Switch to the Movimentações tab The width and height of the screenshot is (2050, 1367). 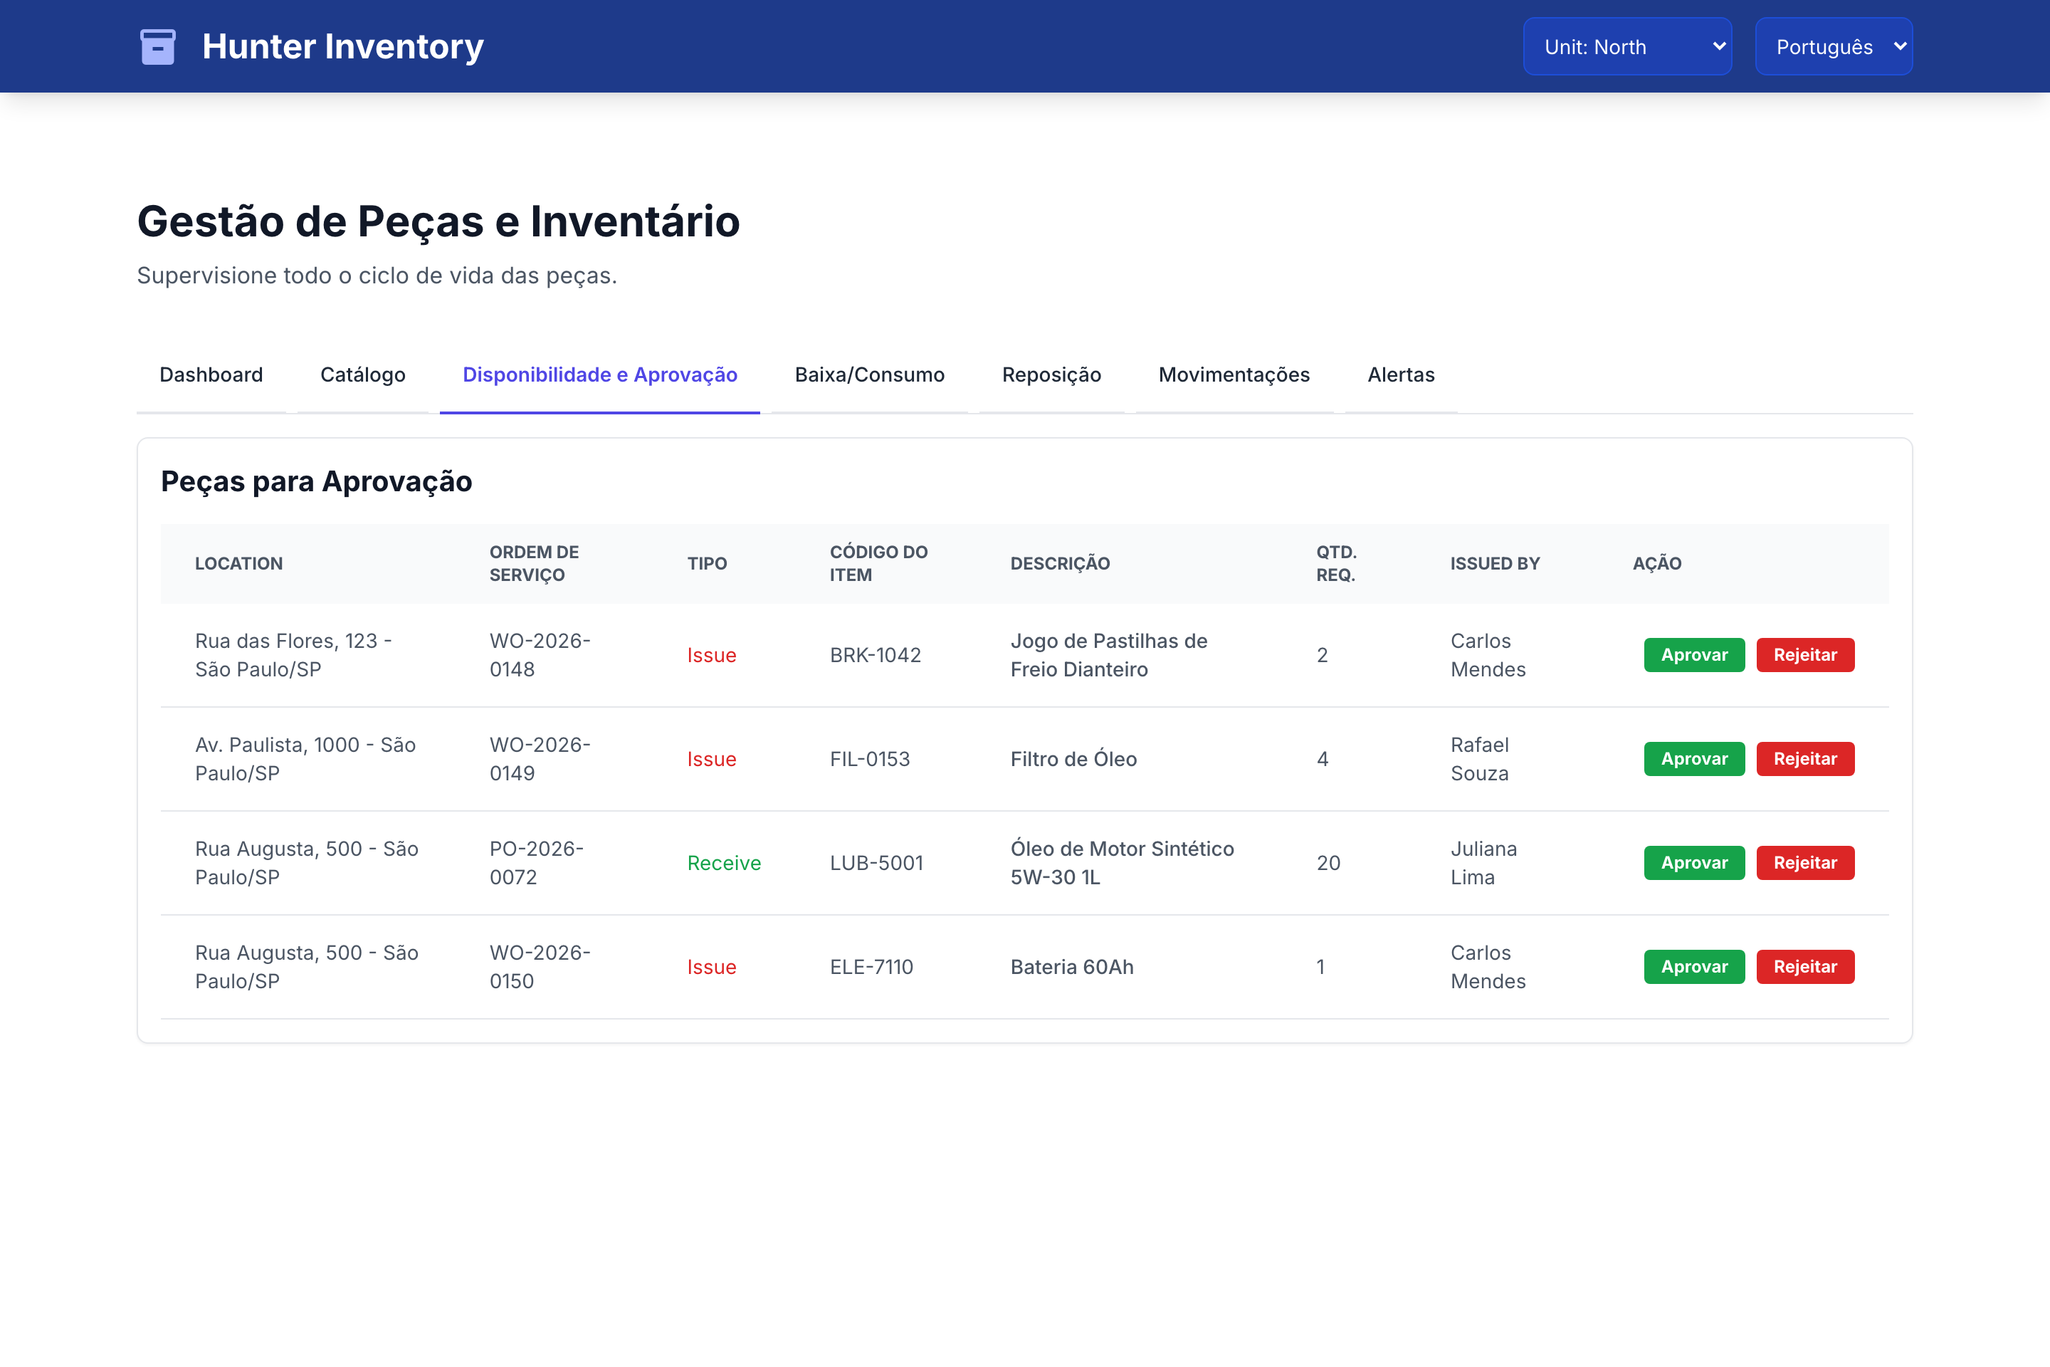click(1234, 375)
